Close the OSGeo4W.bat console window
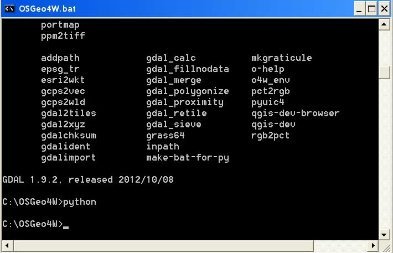The width and height of the screenshot is (393, 253). [383, 8]
